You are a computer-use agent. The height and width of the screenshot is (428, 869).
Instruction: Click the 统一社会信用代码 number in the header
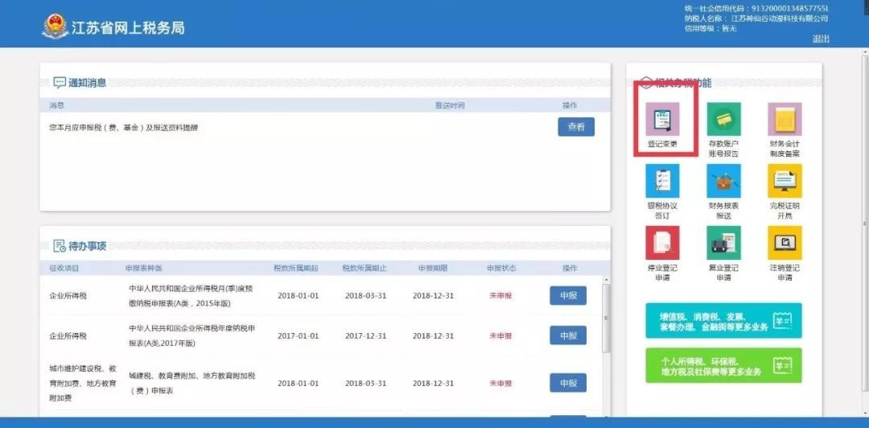click(x=790, y=8)
